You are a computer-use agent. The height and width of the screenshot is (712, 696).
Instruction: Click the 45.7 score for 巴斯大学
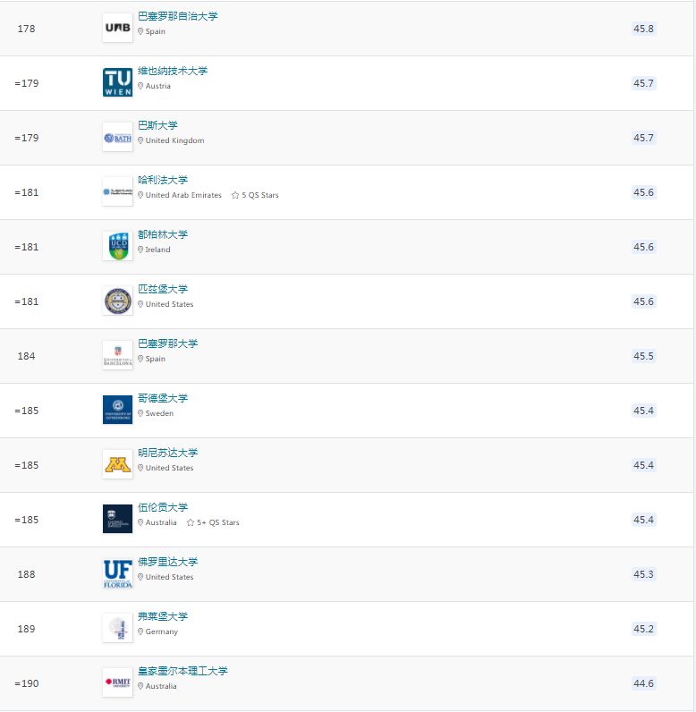[x=643, y=138]
